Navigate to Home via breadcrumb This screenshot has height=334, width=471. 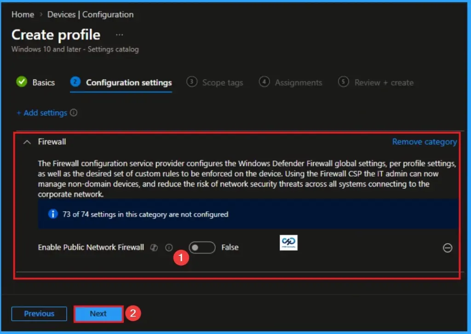click(23, 14)
